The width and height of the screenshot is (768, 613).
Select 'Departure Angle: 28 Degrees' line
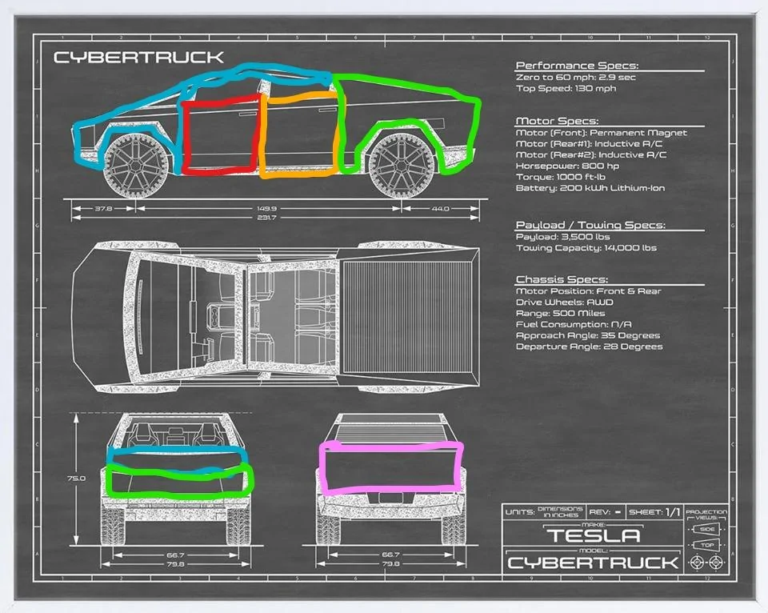[590, 347]
